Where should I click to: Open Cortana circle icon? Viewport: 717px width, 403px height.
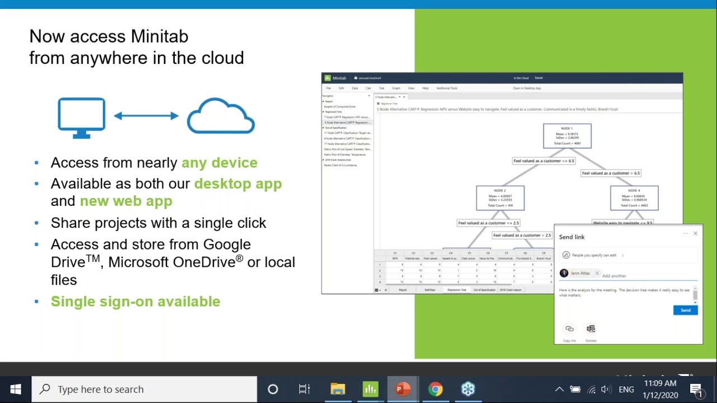coord(273,389)
